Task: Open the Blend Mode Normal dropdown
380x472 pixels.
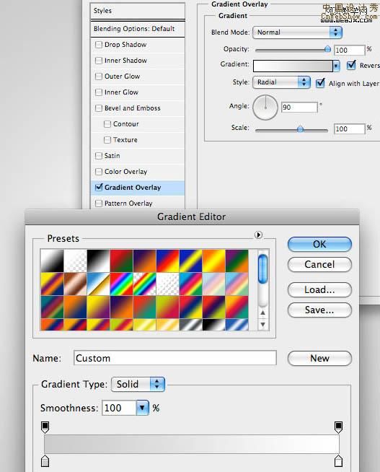Action: tap(297, 32)
